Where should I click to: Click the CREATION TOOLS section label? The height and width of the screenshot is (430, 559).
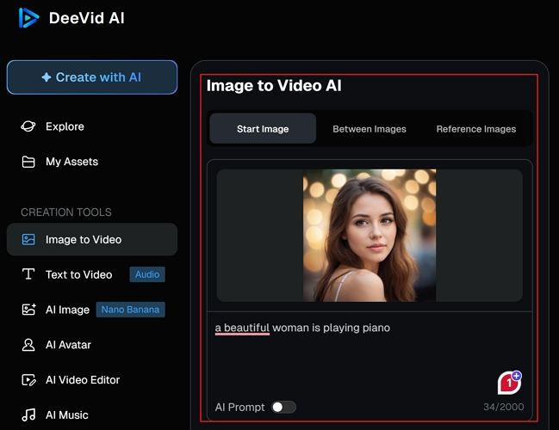coord(66,212)
